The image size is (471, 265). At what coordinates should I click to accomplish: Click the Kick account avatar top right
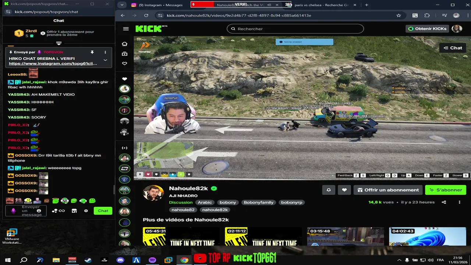click(x=457, y=29)
